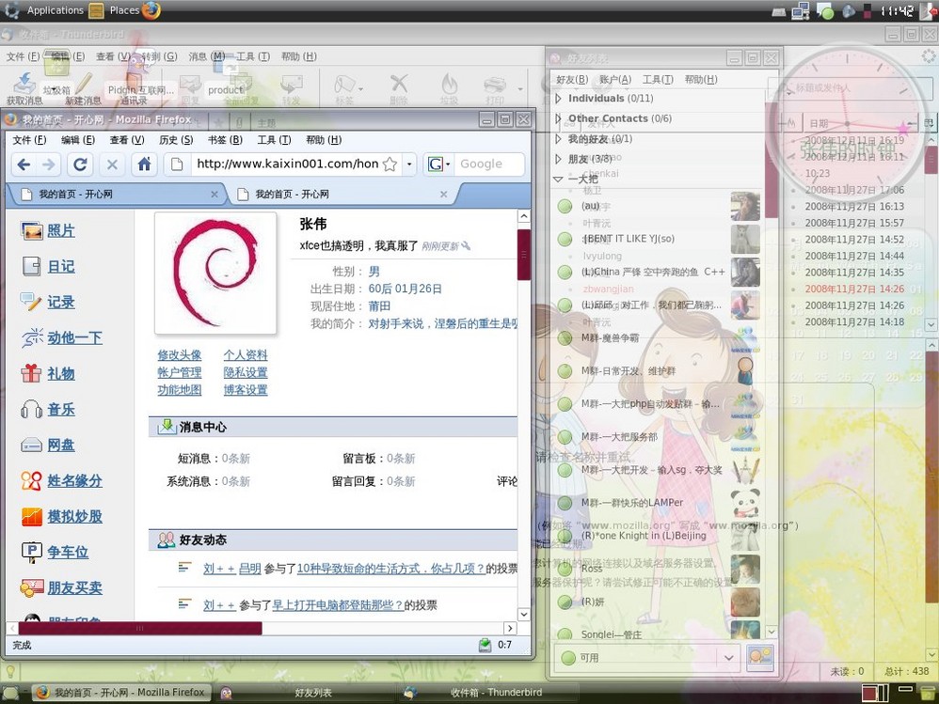The image size is (939, 704).
Task: Expand the Individuals group in buddy list
Action: coord(558,98)
